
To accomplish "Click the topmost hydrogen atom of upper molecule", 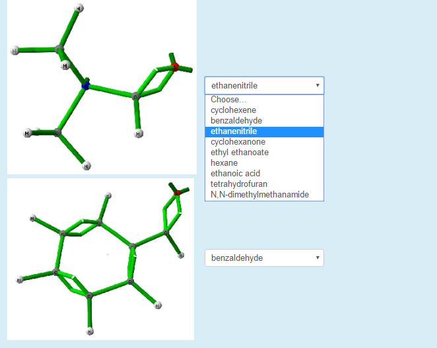I will tap(79, 8).
